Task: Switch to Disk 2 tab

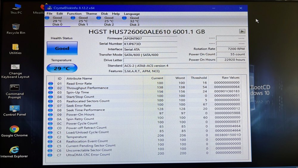Action: pos(109,21)
